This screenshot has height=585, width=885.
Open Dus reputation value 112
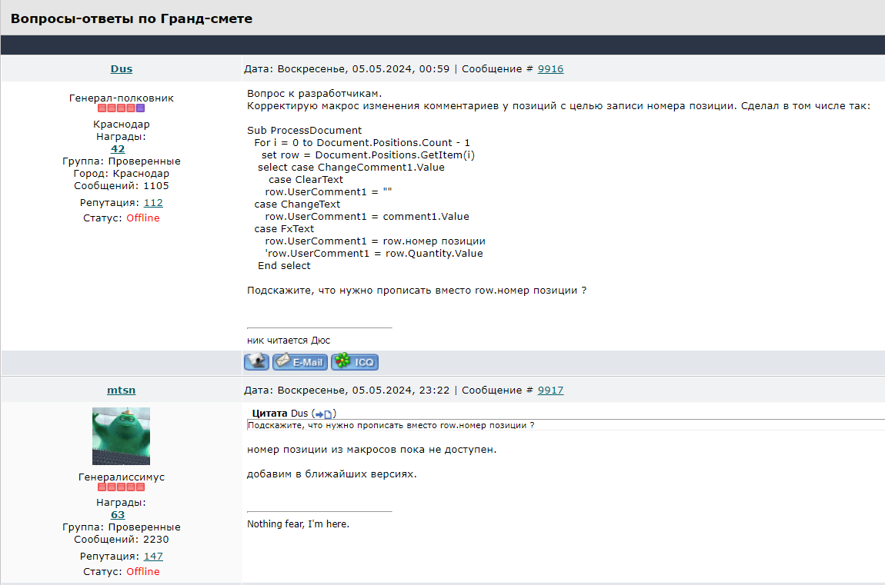click(153, 203)
